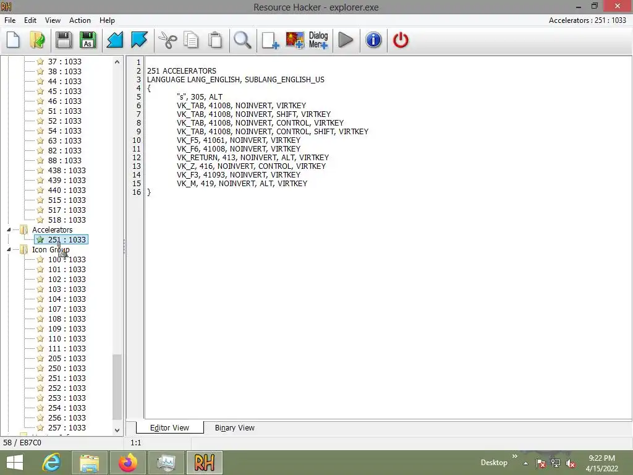Select tree item 37 : 1033
The width and height of the screenshot is (633, 475).
point(64,61)
